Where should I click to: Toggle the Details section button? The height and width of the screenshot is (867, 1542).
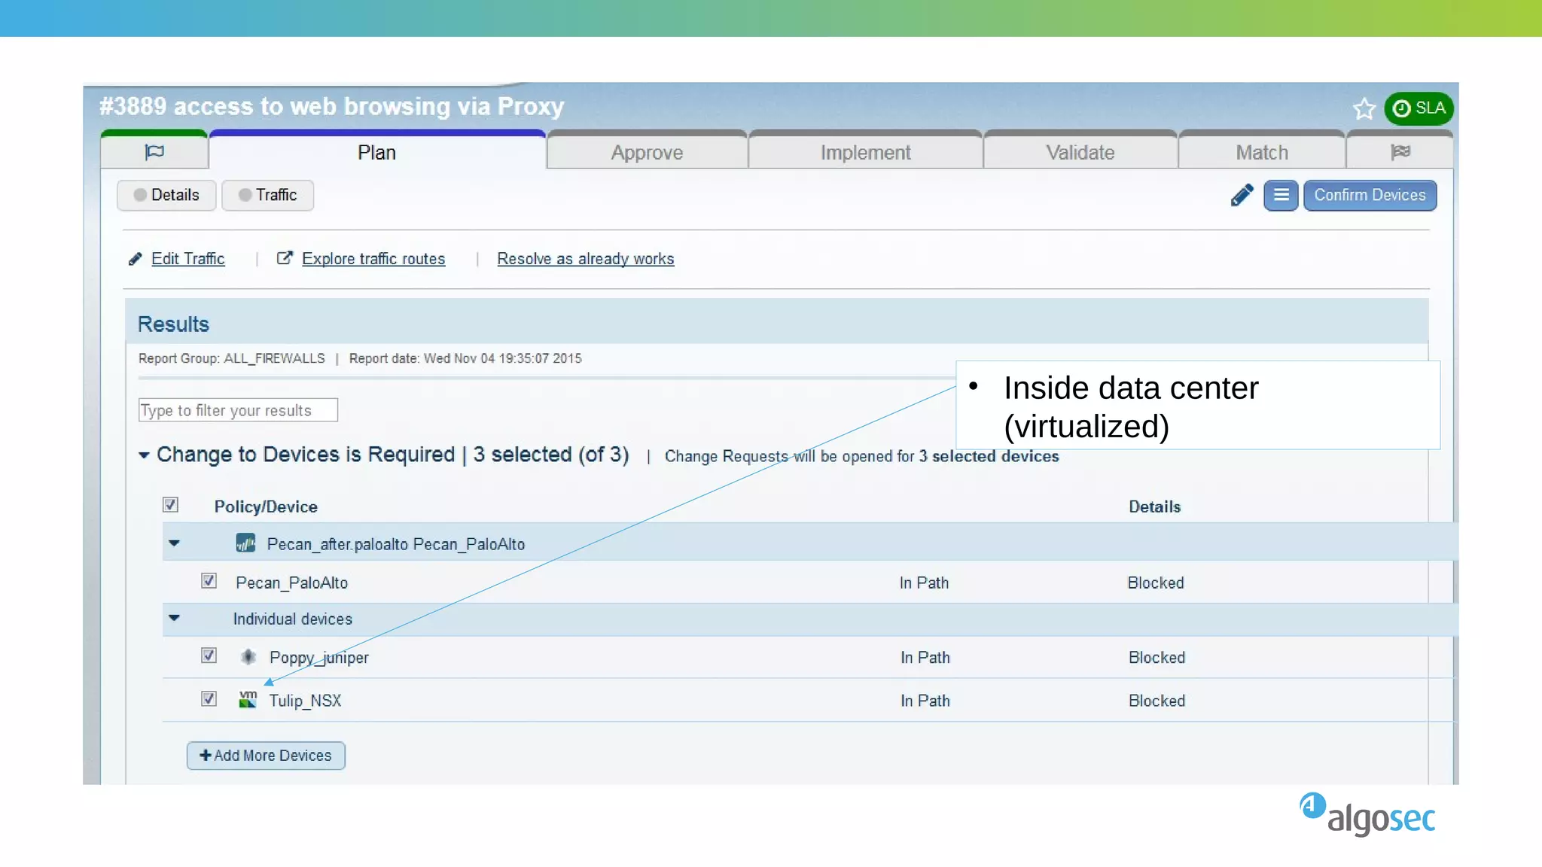(166, 195)
